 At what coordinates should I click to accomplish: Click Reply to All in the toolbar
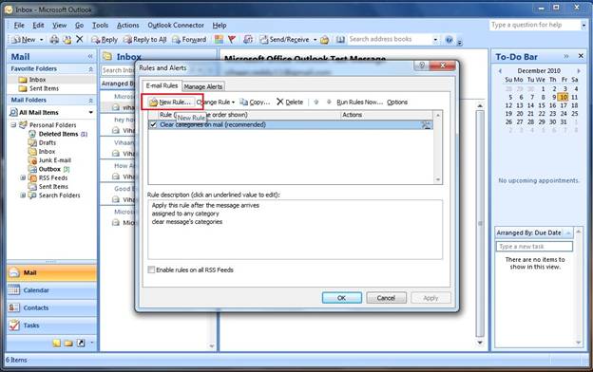coord(145,39)
